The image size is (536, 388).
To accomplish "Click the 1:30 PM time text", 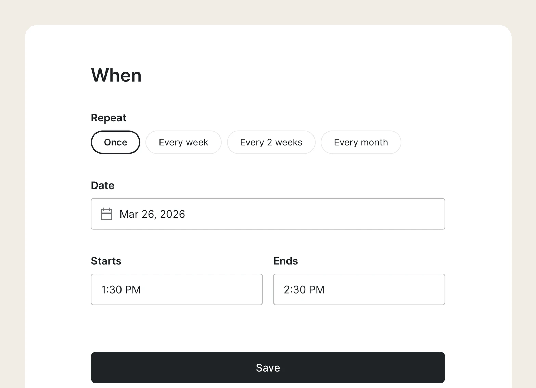I will pos(121,290).
